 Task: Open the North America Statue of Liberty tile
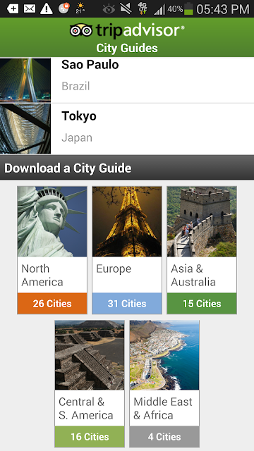(x=52, y=250)
